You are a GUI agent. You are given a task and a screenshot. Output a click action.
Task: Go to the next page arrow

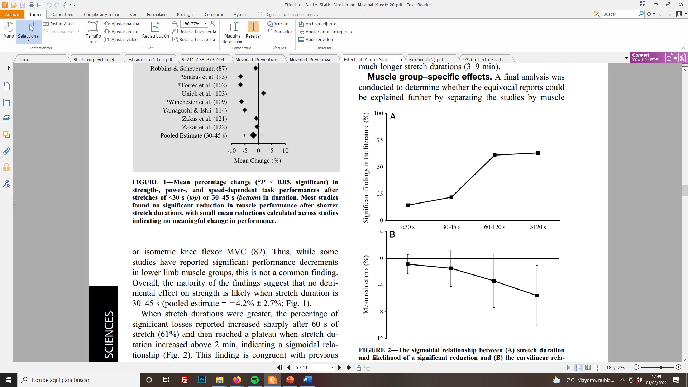tap(339, 367)
